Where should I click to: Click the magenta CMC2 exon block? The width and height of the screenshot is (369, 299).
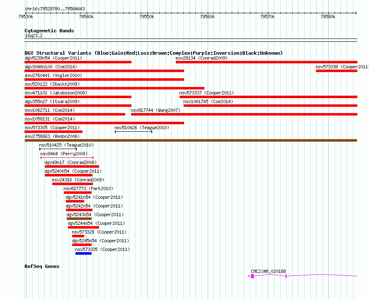pyautogui.click(x=252, y=276)
